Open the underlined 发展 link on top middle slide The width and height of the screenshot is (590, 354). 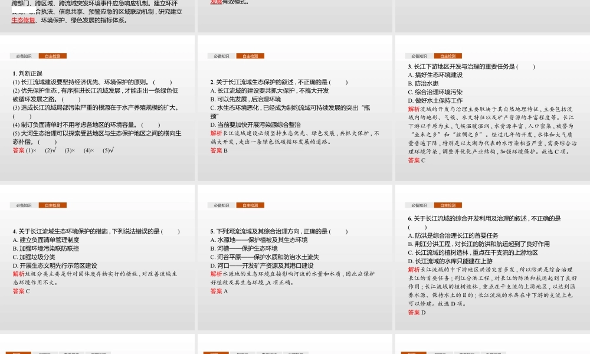[x=214, y=3]
